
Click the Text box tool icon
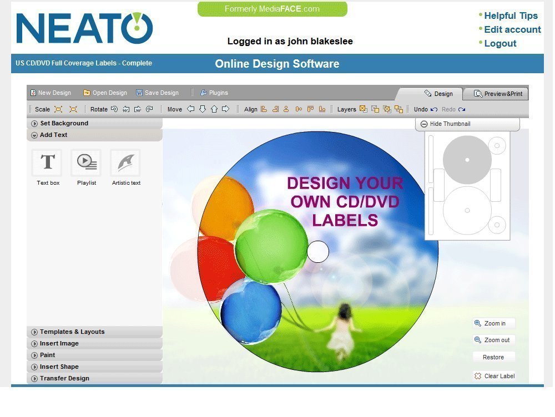(x=48, y=162)
